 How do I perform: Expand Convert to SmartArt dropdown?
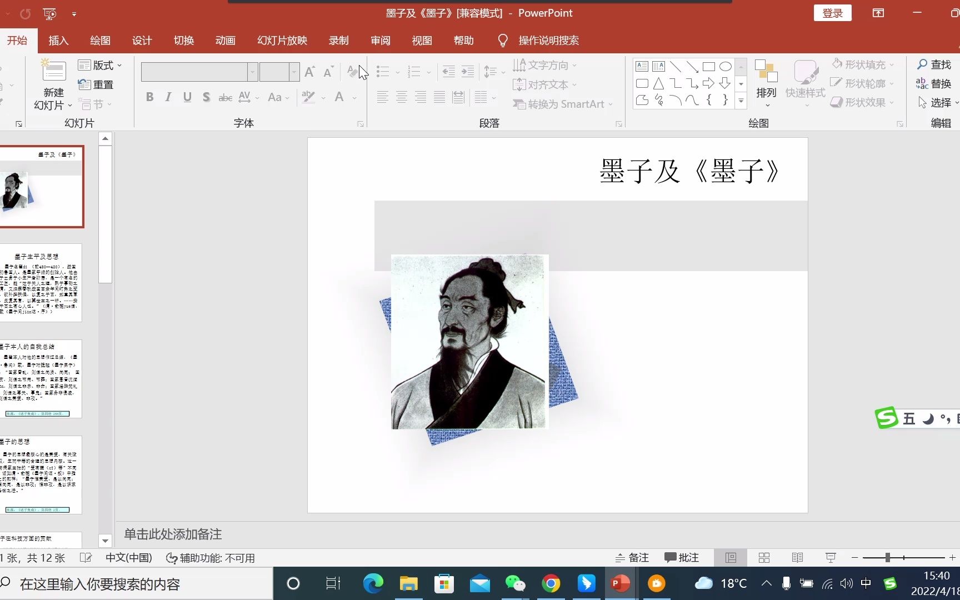click(x=562, y=104)
